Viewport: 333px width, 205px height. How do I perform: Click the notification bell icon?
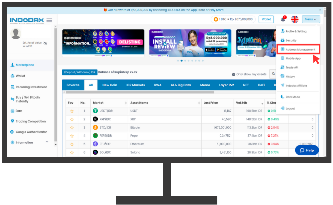click(283, 19)
